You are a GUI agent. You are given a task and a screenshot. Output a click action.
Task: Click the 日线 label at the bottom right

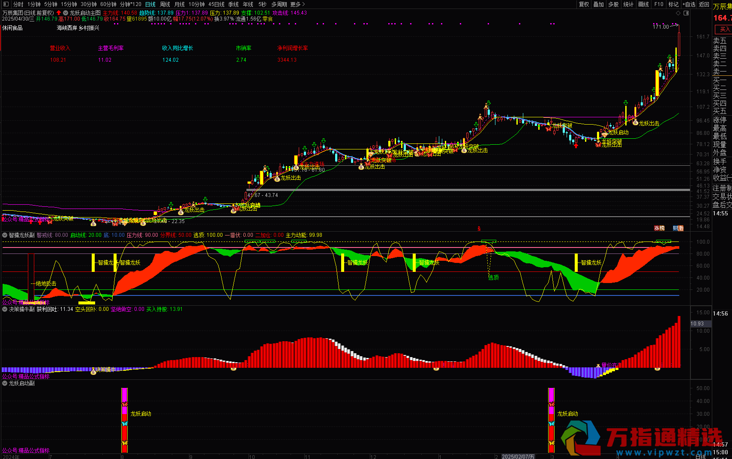(x=700, y=457)
